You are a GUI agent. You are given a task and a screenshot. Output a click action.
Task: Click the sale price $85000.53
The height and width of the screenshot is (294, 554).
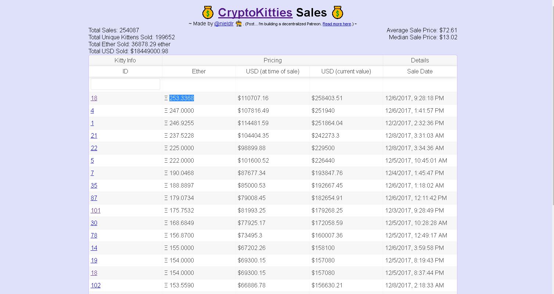[252, 185]
